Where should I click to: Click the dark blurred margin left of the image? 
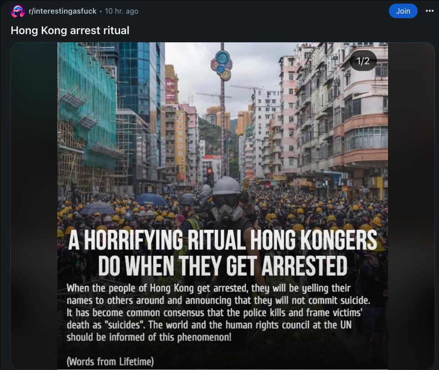(34, 206)
